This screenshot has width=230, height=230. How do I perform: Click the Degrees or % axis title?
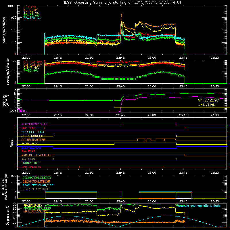7,215
